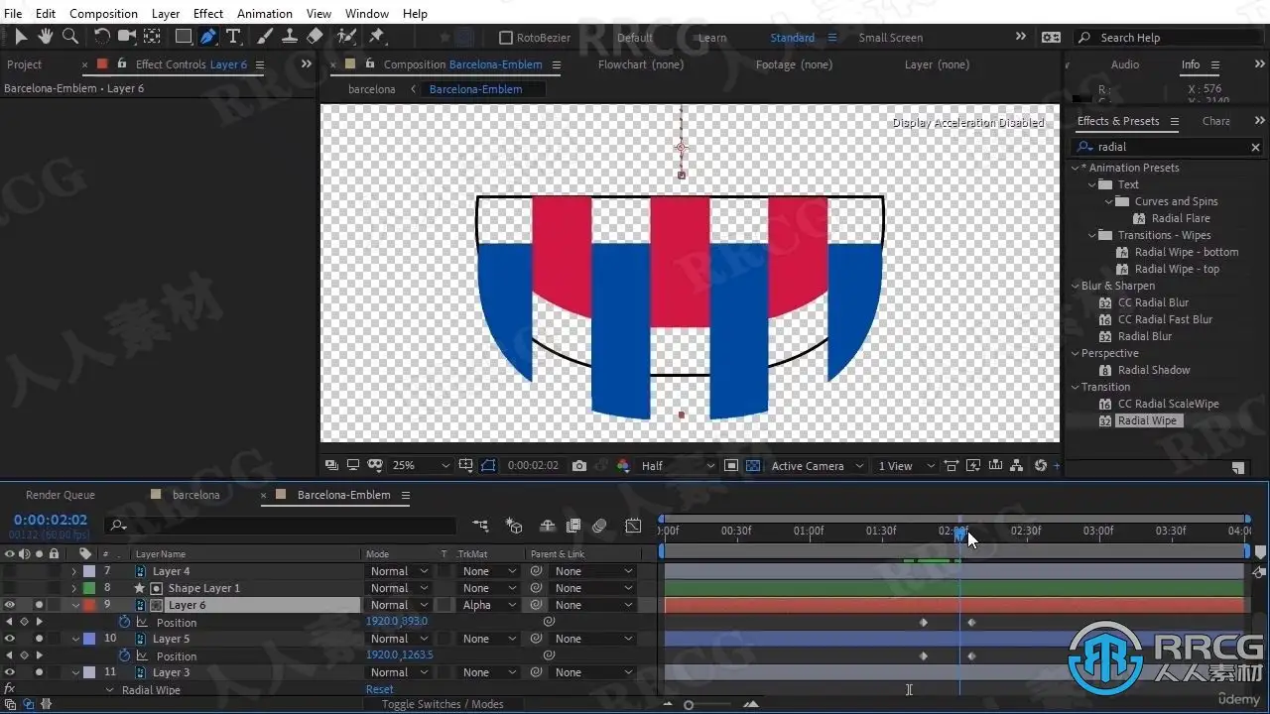Toggle the Effect Controls panel lock
Viewport: 1270px width, 714px height.
(122, 63)
